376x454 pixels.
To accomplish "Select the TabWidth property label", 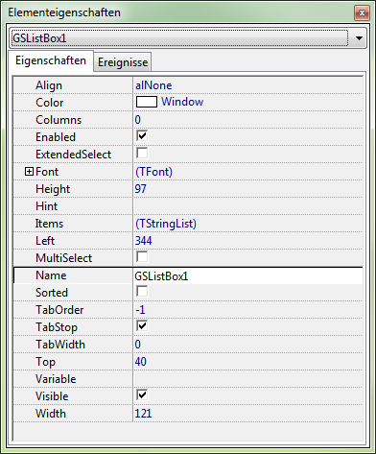I will click(x=60, y=345).
